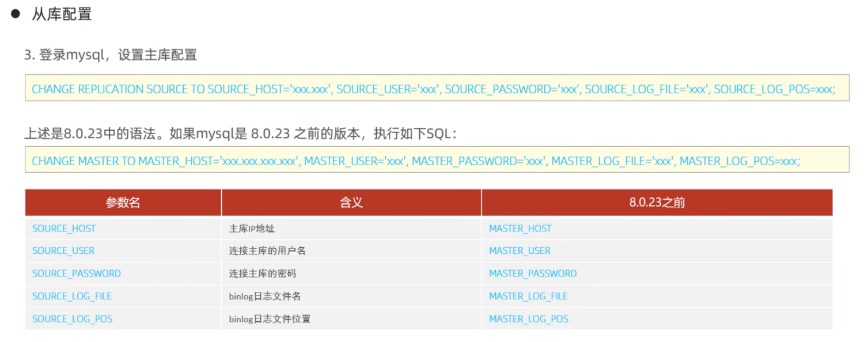The width and height of the screenshot is (868, 342).
Task: Click the 含义 column header
Action: pyautogui.click(x=351, y=203)
